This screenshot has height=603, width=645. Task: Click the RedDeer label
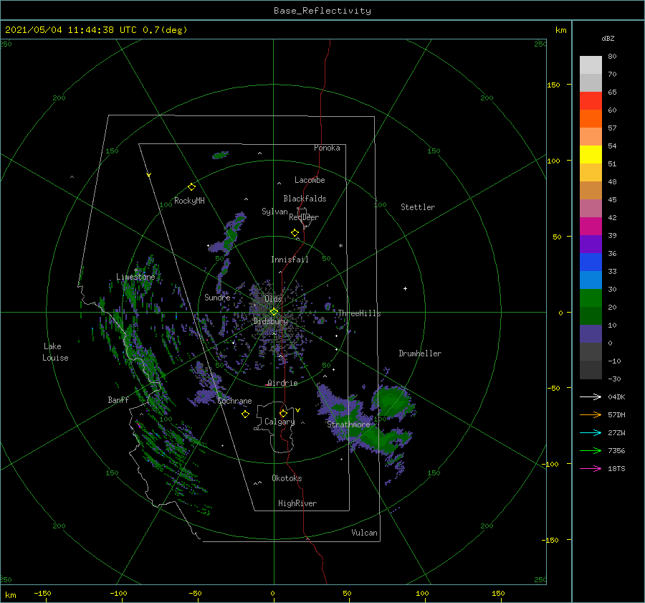[x=304, y=217]
